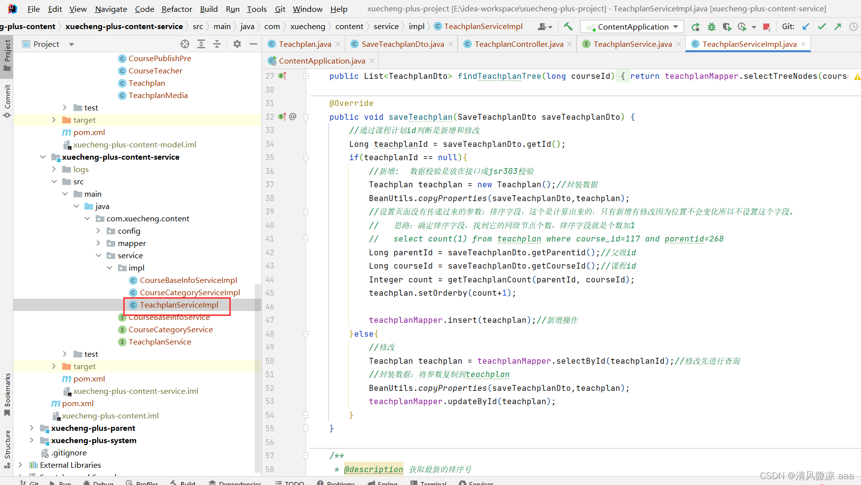The image size is (861, 485).
Task: Select .gitignore file in tree
Action: click(x=69, y=452)
